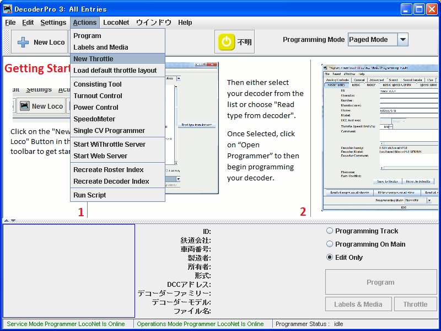Click the yellow power status icon

(x=226, y=42)
